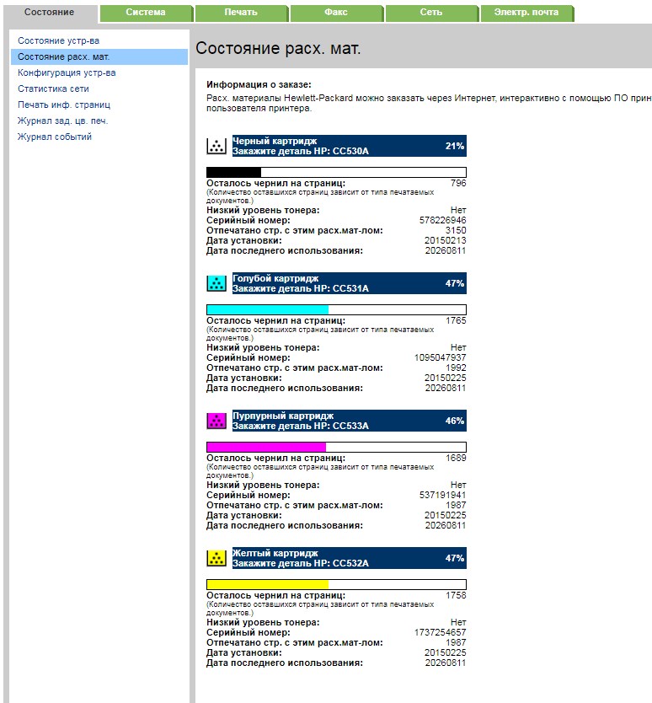Click the yellow cartridge toner icon
The width and height of the screenshot is (652, 703).
pos(216,558)
